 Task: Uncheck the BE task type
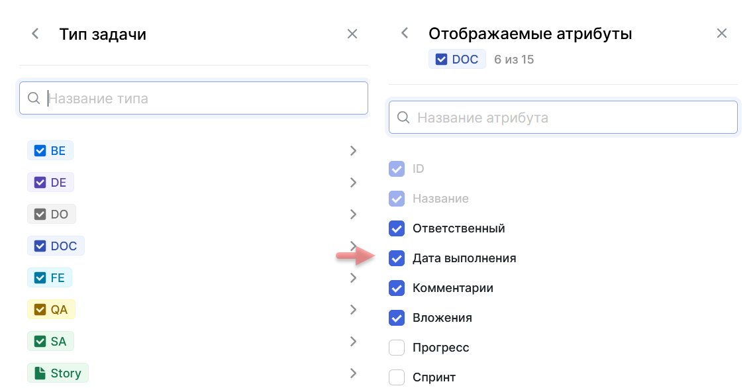coord(40,150)
